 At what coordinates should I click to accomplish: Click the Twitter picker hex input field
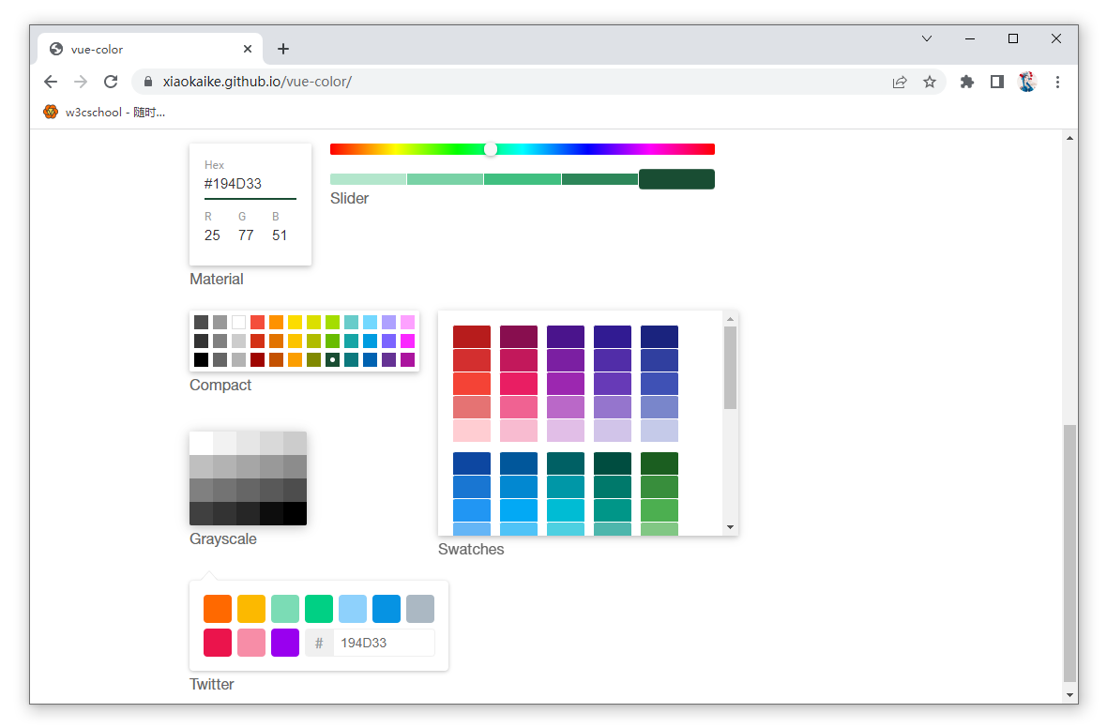pos(383,643)
